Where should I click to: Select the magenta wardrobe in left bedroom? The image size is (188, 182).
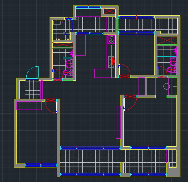point(29,105)
